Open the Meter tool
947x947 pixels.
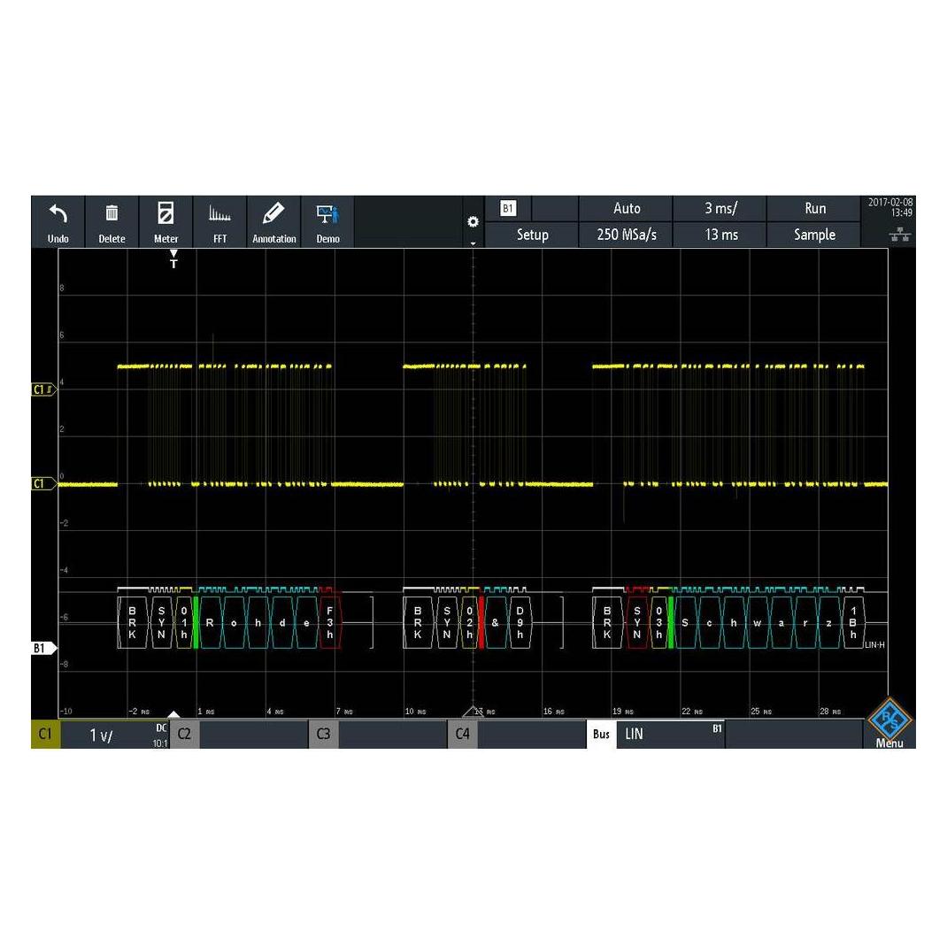(x=166, y=221)
